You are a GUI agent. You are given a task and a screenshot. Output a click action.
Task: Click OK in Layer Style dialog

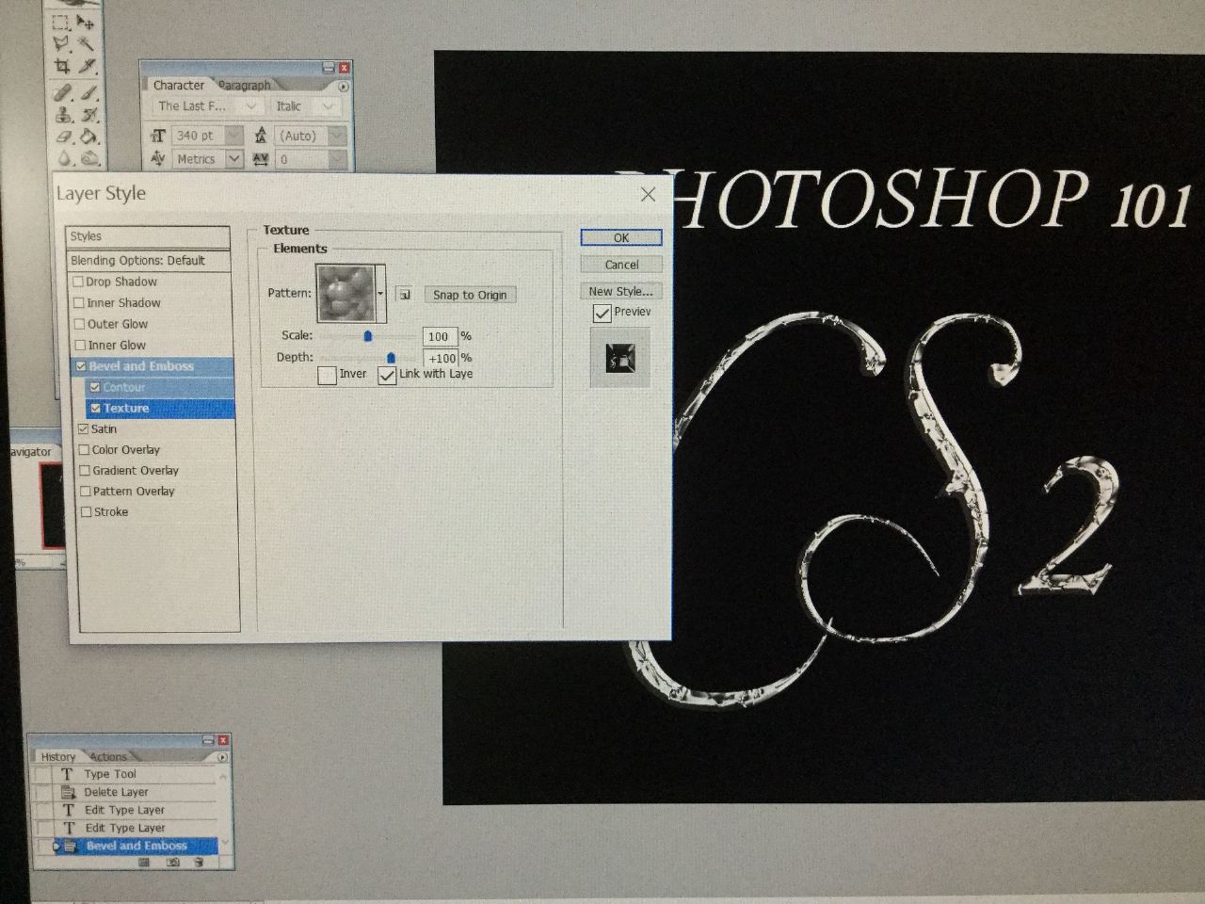(621, 237)
